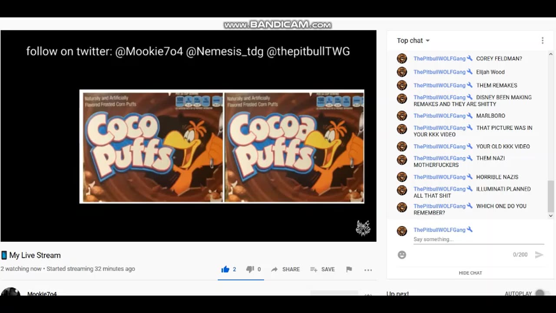Send the chat message arrow
This screenshot has height=313, width=556.
pyautogui.click(x=539, y=255)
